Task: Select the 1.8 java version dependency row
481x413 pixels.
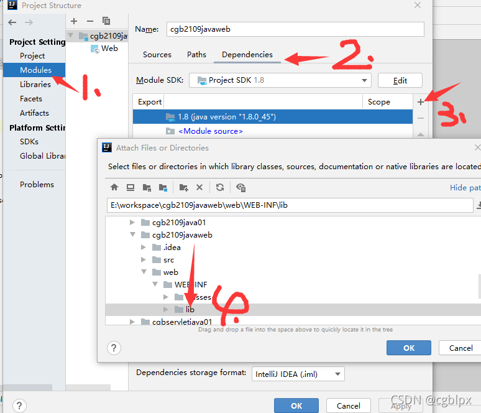Action: [x=273, y=117]
